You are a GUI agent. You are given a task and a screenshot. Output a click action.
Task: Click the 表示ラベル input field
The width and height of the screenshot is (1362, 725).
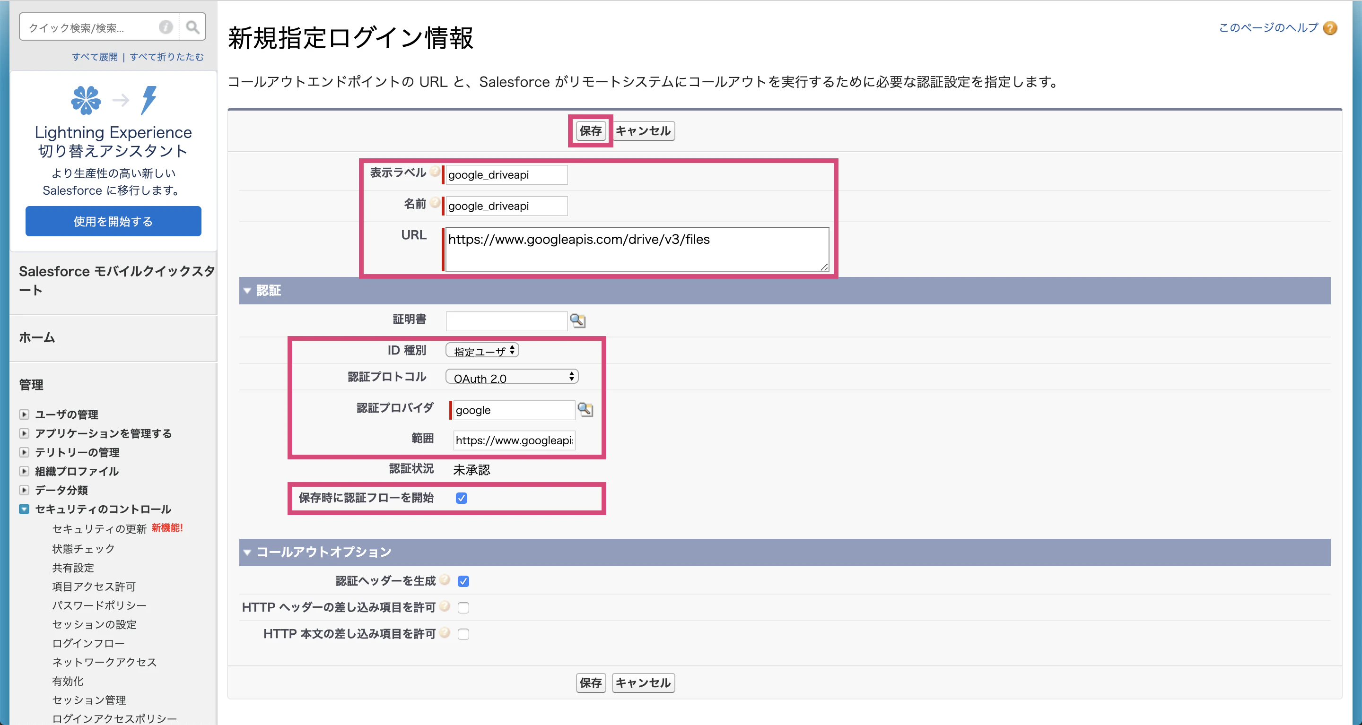click(506, 175)
